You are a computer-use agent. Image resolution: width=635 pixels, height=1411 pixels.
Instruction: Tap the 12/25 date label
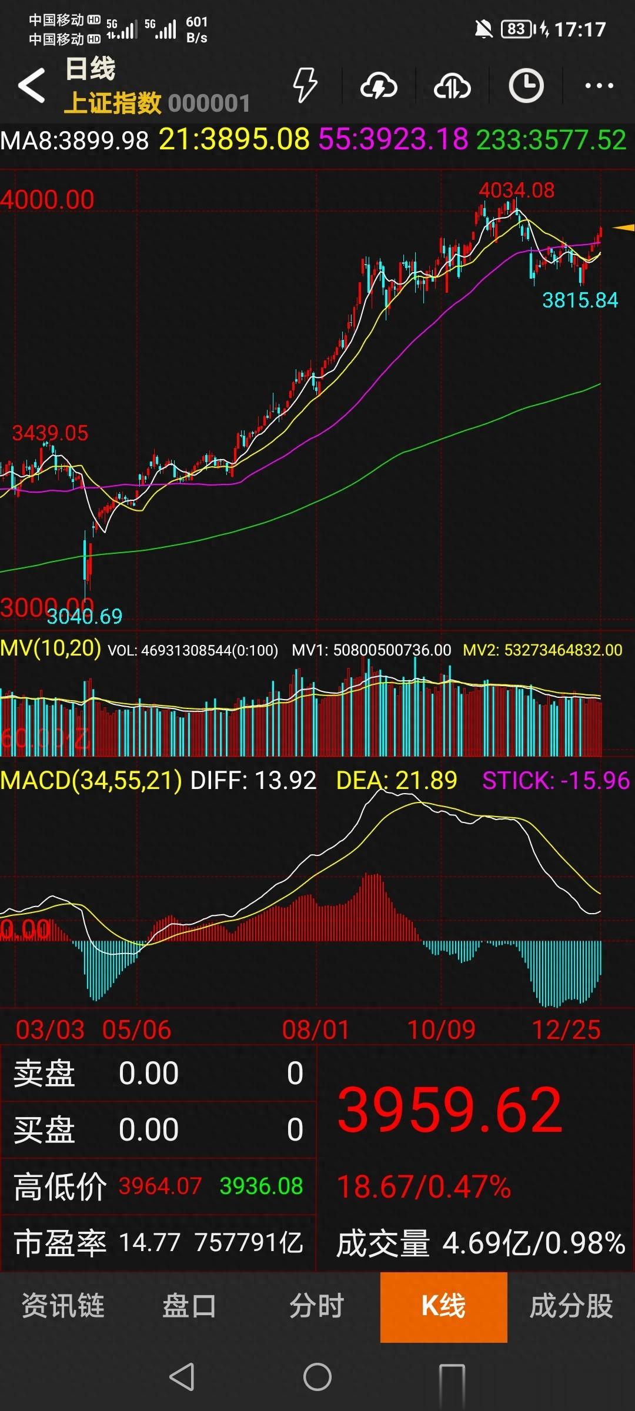[566, 1029]
